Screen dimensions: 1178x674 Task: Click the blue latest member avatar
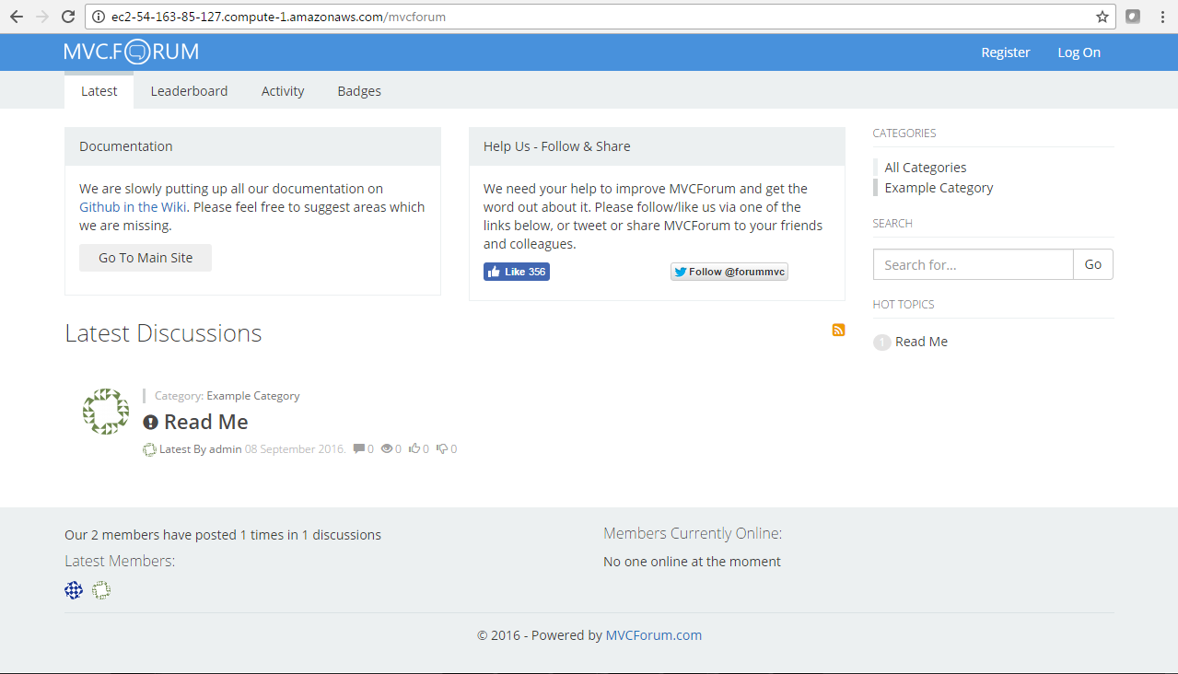pos(74,590)
